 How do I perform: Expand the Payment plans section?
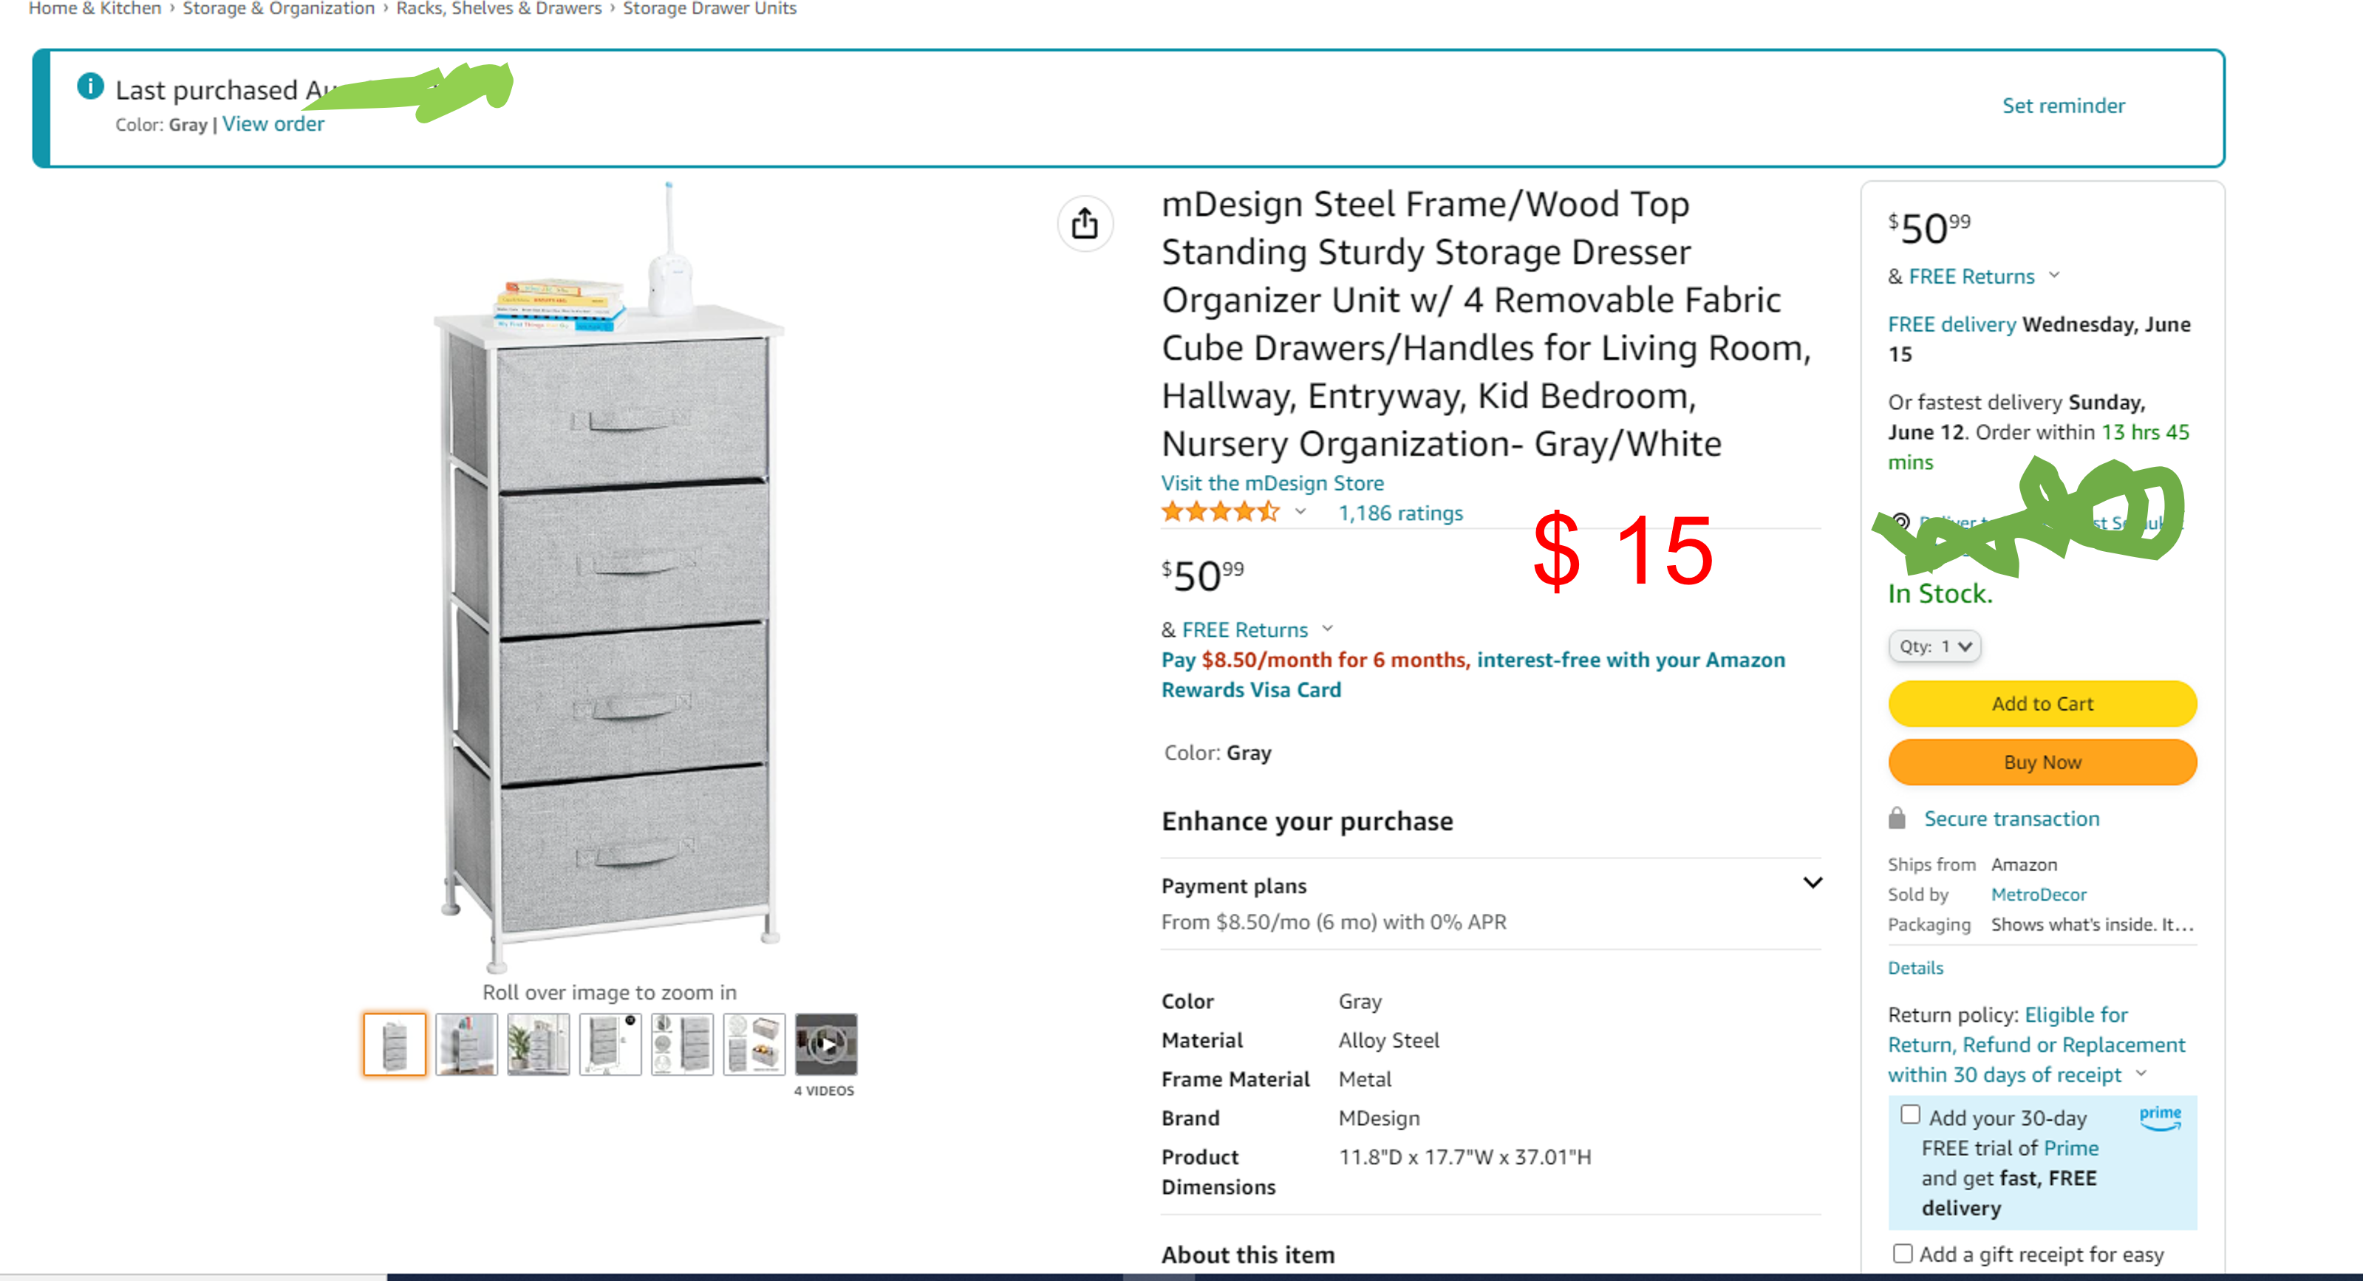(1812, 883)
